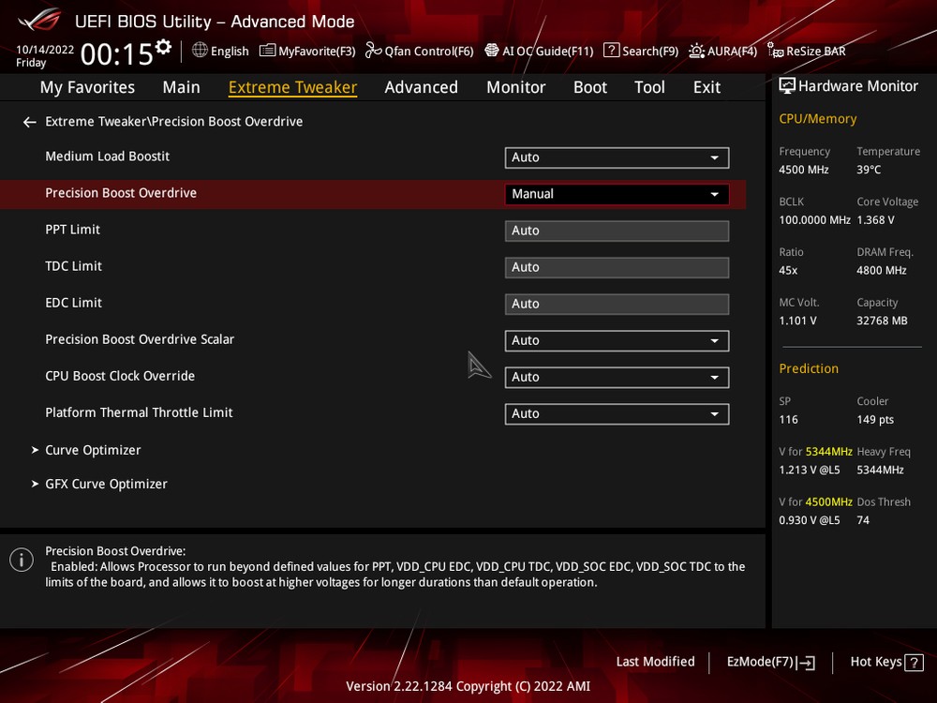Screen dimensions: 937x703
Task: Switch to the Monitor tab
Action: tap(515, 87)
